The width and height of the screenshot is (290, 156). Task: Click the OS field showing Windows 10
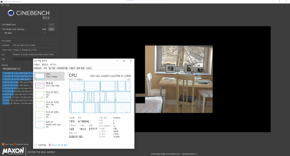tap(33, 55)
